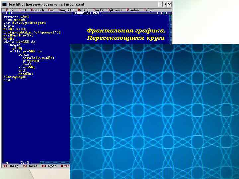Open the Help menu
The image size is (239, 179).
click(148, 10)
